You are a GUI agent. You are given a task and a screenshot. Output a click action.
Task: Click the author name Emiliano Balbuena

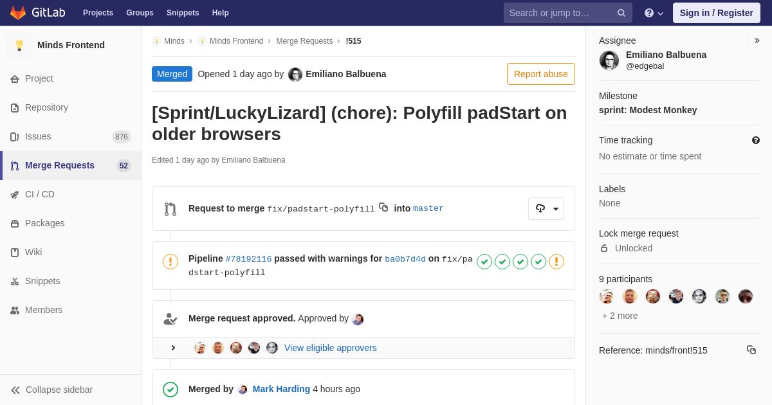(346, 74)
